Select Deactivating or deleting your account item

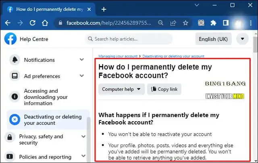pyautogui.click(x=48, y=120)
